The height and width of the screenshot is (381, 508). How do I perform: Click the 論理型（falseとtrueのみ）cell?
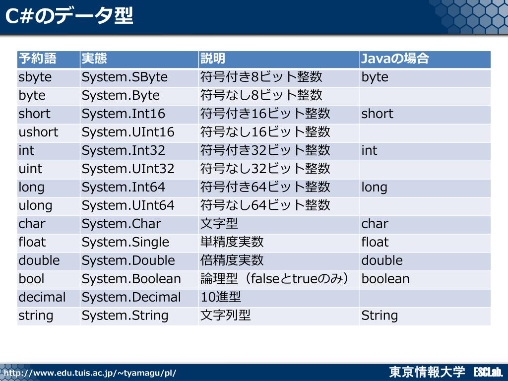click(x=279, y=280)
